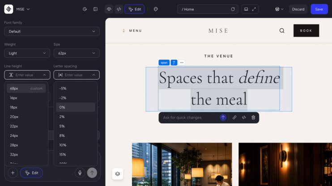Viewport: 332px width, 186px height.
Task: Select 8% letter spacing option
Action: click(x=75, y=135)
